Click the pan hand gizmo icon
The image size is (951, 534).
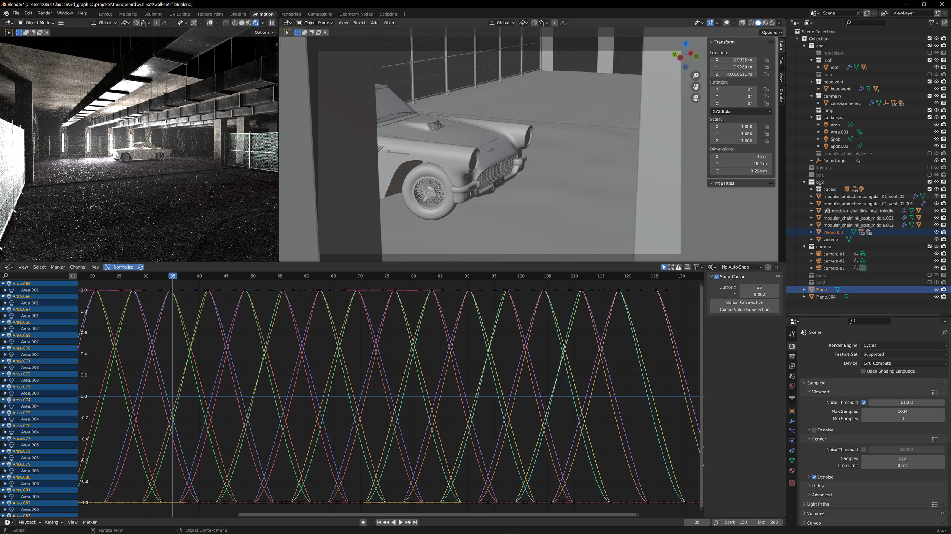coord(695,87)
